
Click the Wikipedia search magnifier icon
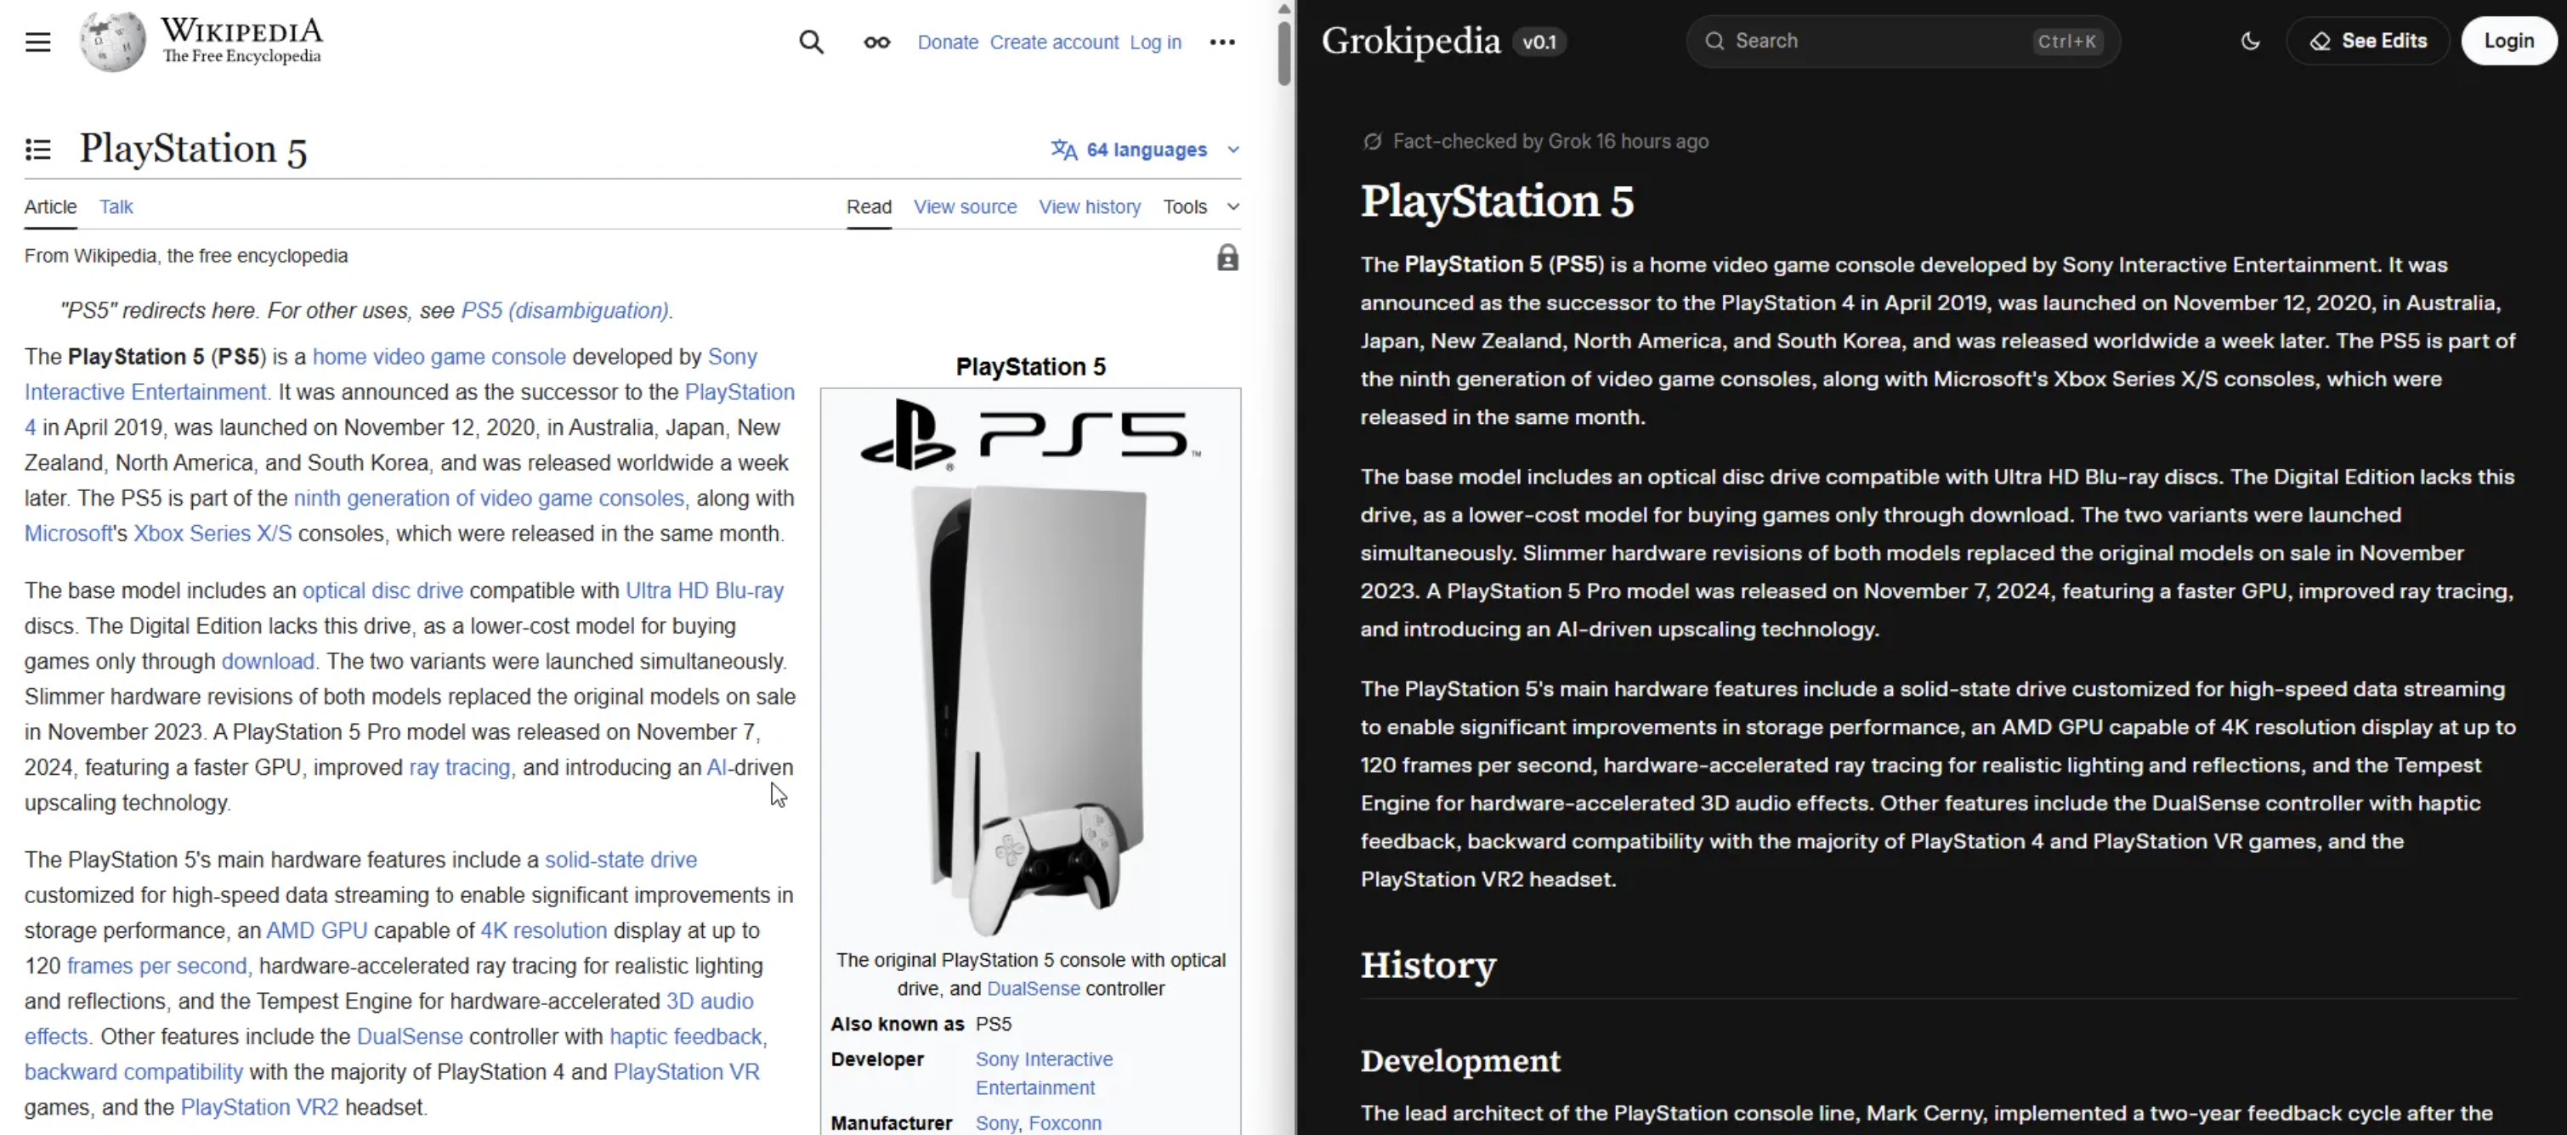click(811, 42)
